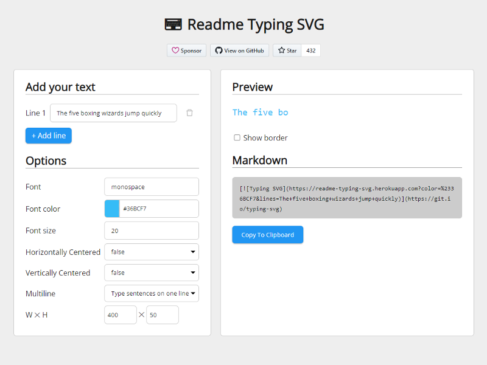The width and height of the screenshot is (487, 365).
Task: Click the trash icon to delete Line 1
Action: (x=189, y=113)
